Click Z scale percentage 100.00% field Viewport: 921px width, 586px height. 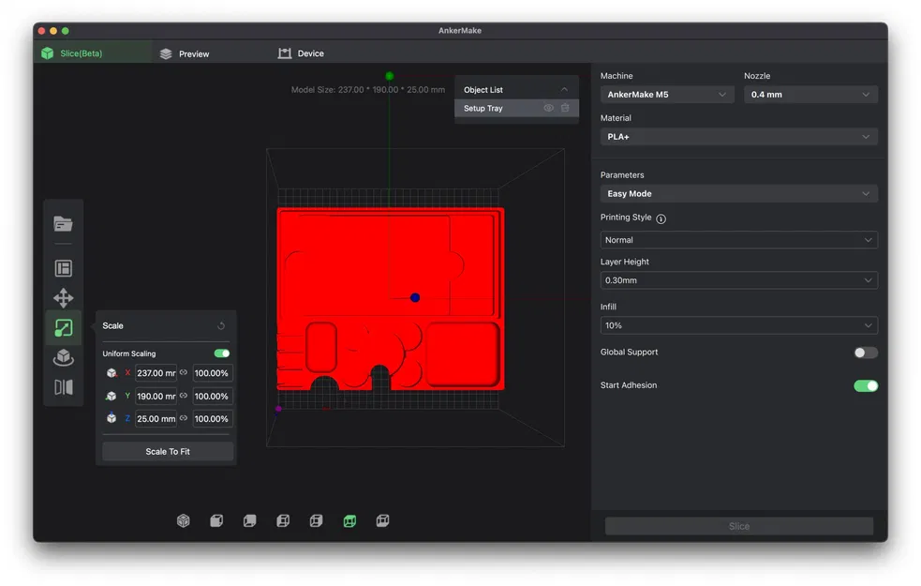(x=212, y=418)
